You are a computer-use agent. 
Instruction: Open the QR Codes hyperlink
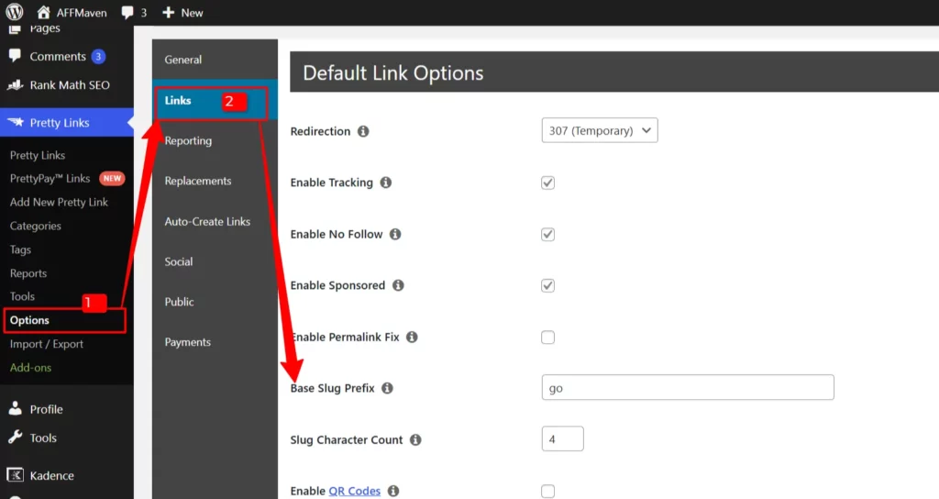tap(354, 491)
